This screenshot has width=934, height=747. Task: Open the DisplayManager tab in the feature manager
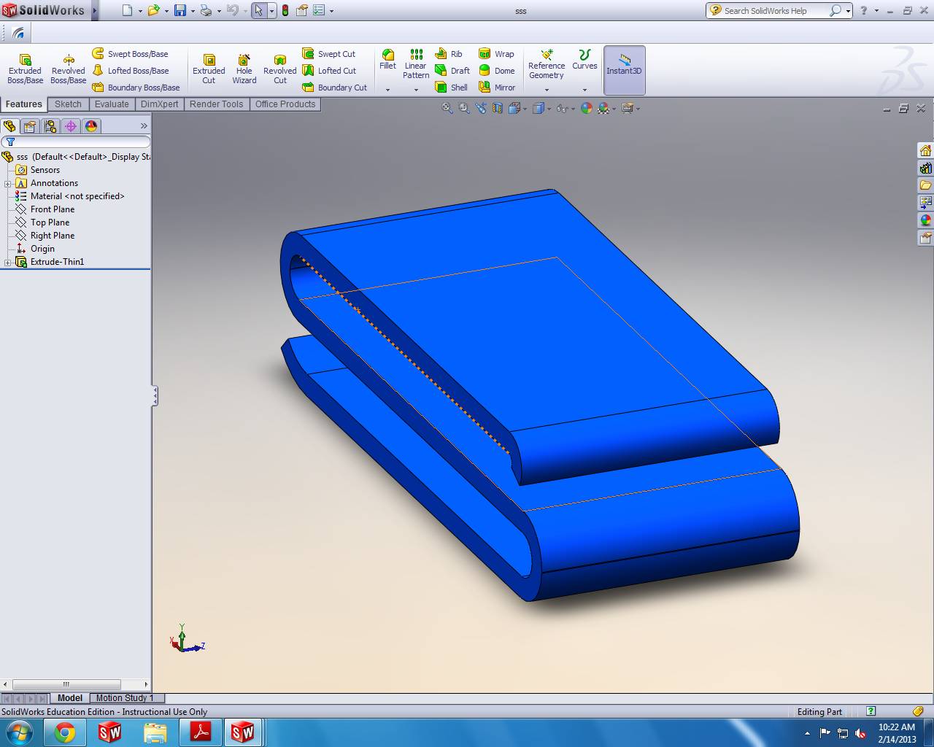click(91, 126)
